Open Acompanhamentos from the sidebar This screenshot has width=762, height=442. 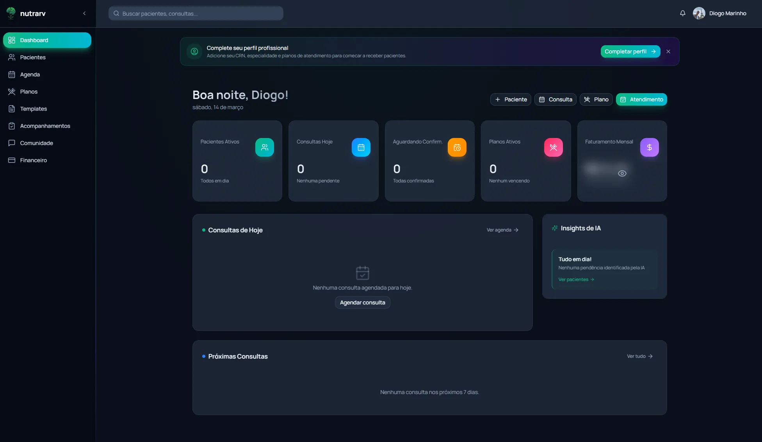45,126
